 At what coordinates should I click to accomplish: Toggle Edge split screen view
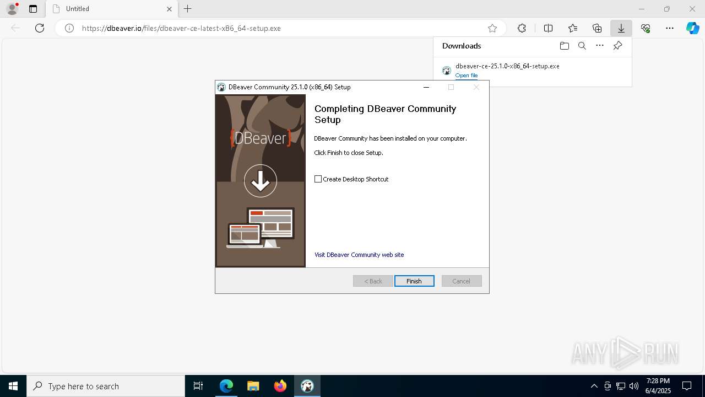548,28
